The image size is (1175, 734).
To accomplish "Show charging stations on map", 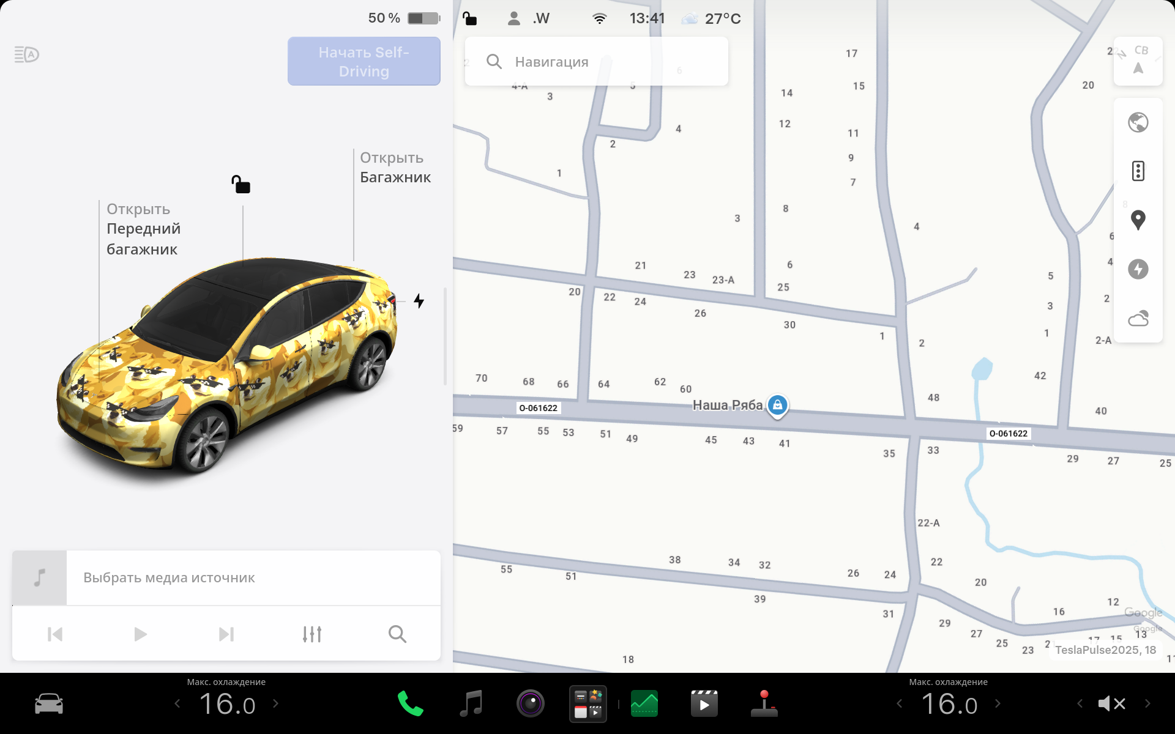I will [x=1138, y=269].
